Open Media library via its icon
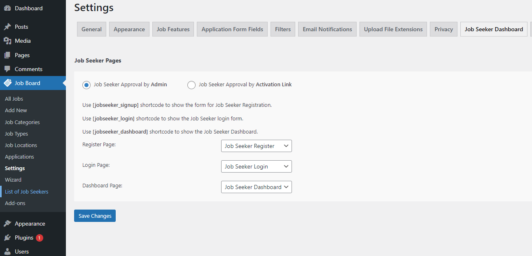Viewport: 532px width, 256px height. [x=7, y=40]
